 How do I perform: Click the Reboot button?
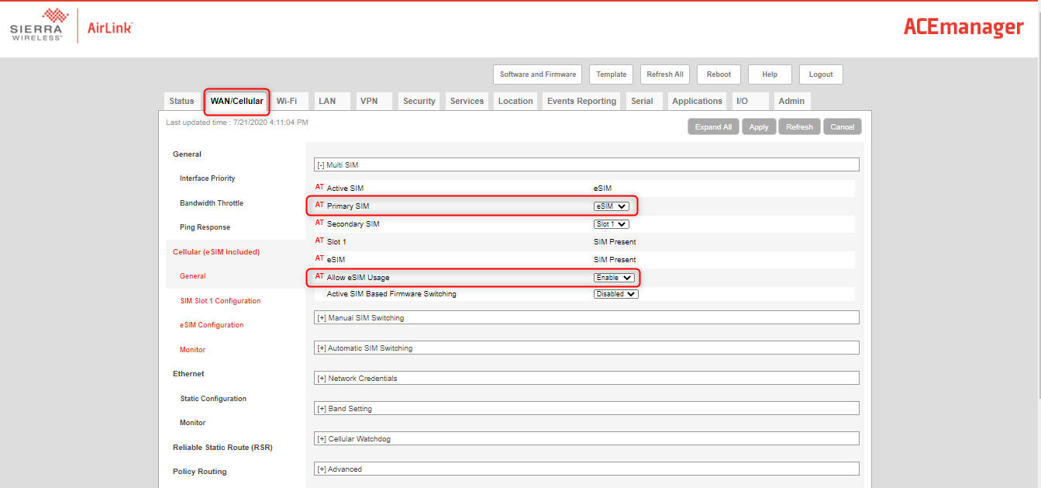tap(719, 74)
